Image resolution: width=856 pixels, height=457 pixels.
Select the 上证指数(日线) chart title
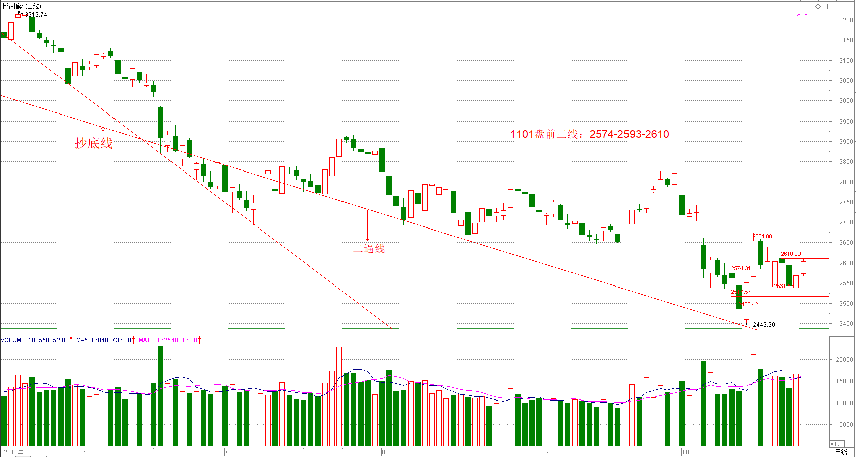(x=21, y=6)
